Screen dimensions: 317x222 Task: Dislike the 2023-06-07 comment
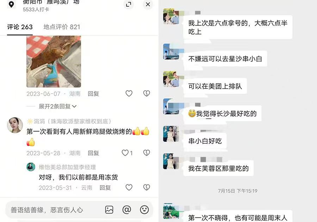[x=147, y=93]
